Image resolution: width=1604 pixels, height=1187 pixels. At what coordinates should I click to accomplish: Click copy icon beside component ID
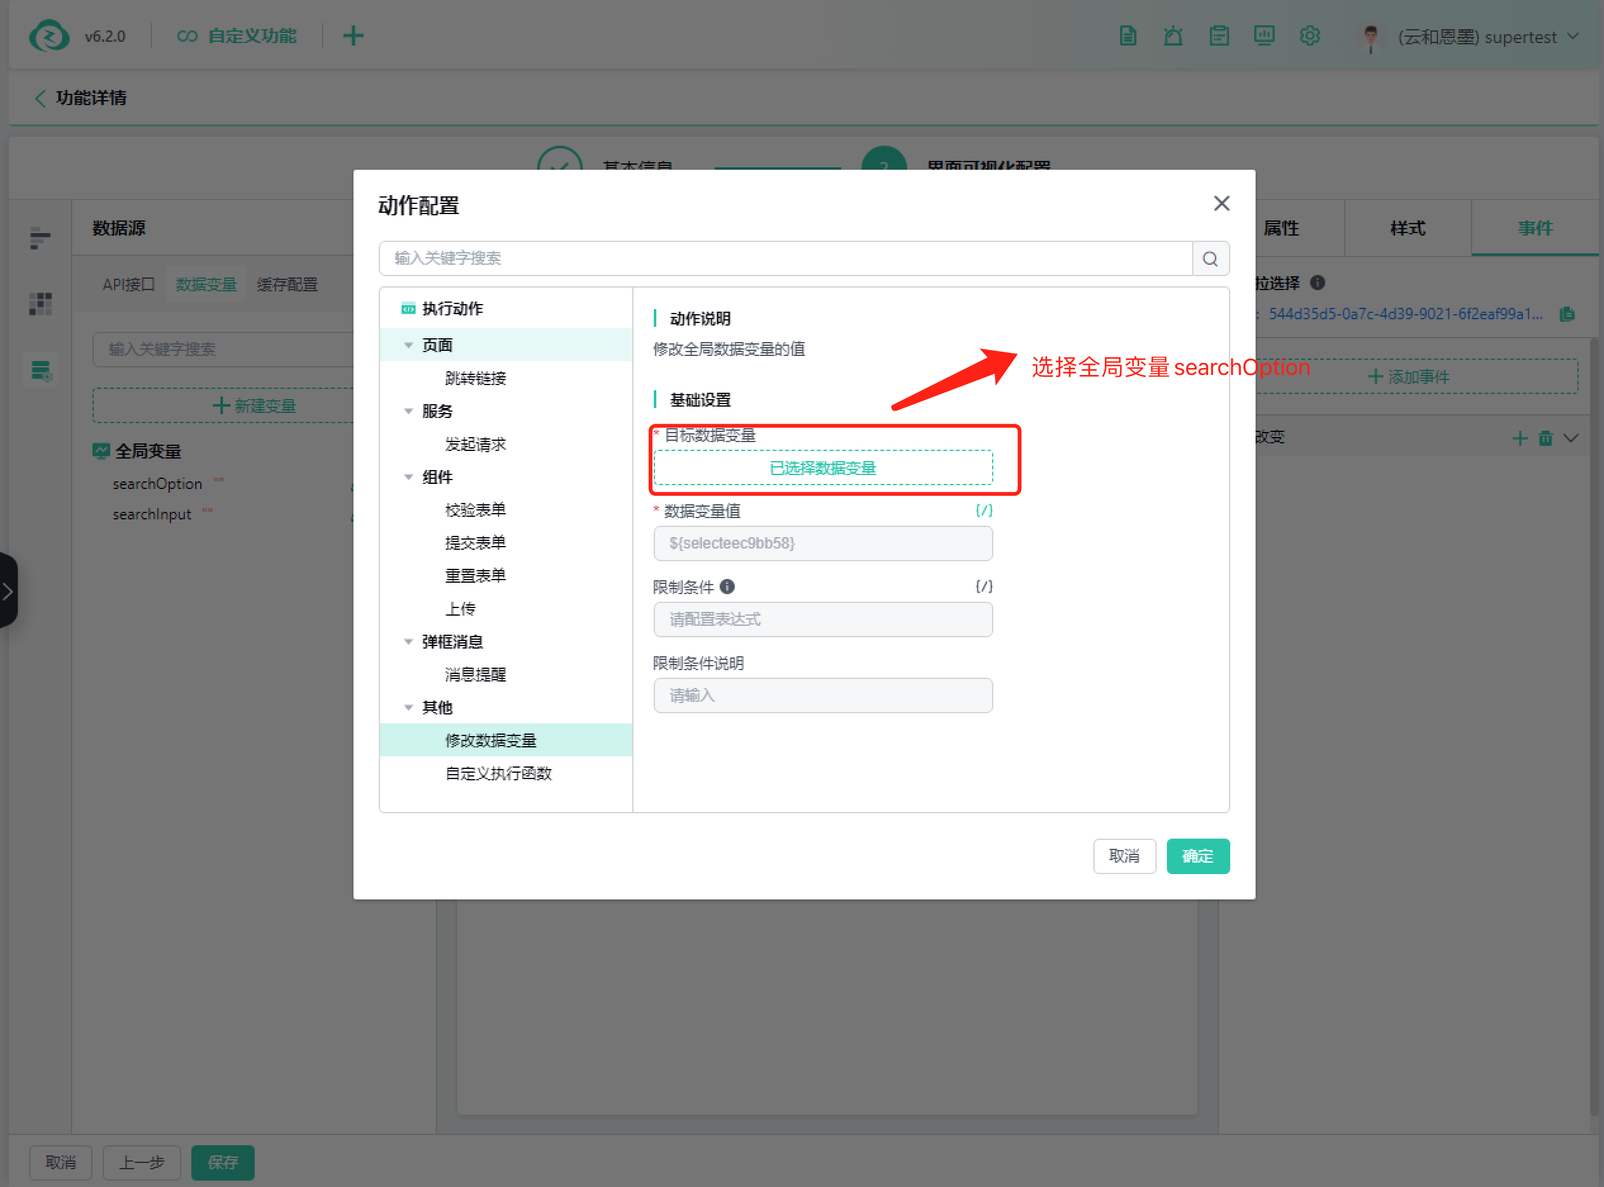pyautogui.click(x=1567, y=314)
